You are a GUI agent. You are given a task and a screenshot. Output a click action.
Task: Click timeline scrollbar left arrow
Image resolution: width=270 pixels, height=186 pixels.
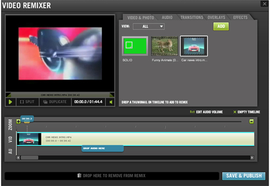18,158
